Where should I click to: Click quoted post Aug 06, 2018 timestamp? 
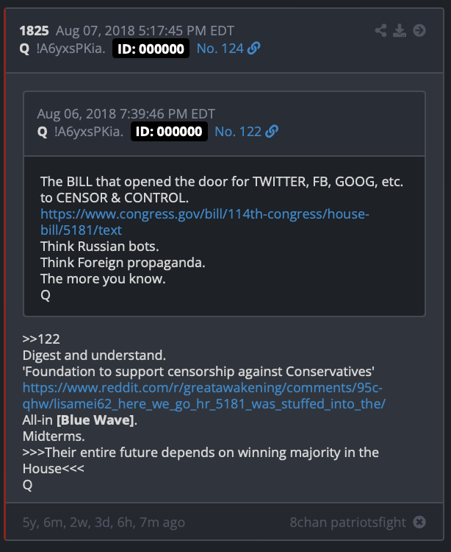click(126, 114)
